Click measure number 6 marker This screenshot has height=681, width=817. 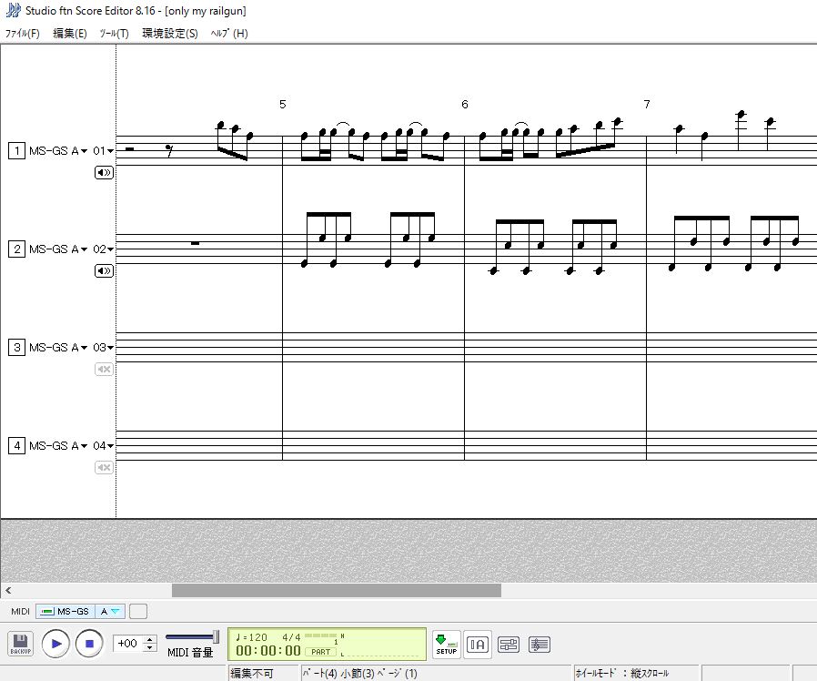(x=465, y=105)
